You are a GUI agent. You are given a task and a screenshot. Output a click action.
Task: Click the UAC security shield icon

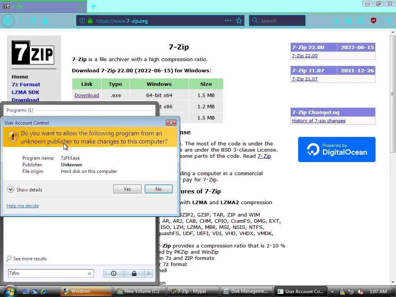(13, 137)
